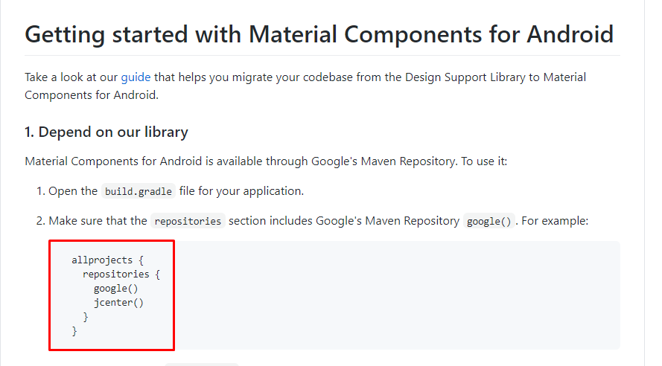Click the outermost closing brace of allprojects
Viewport: 662px width, 366px height.
[74, 331]
